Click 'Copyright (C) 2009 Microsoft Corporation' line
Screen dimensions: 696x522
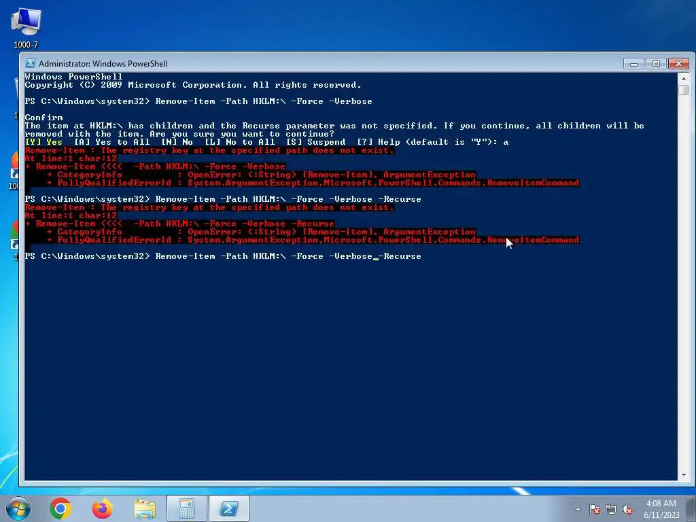click(x=192, y=85)
